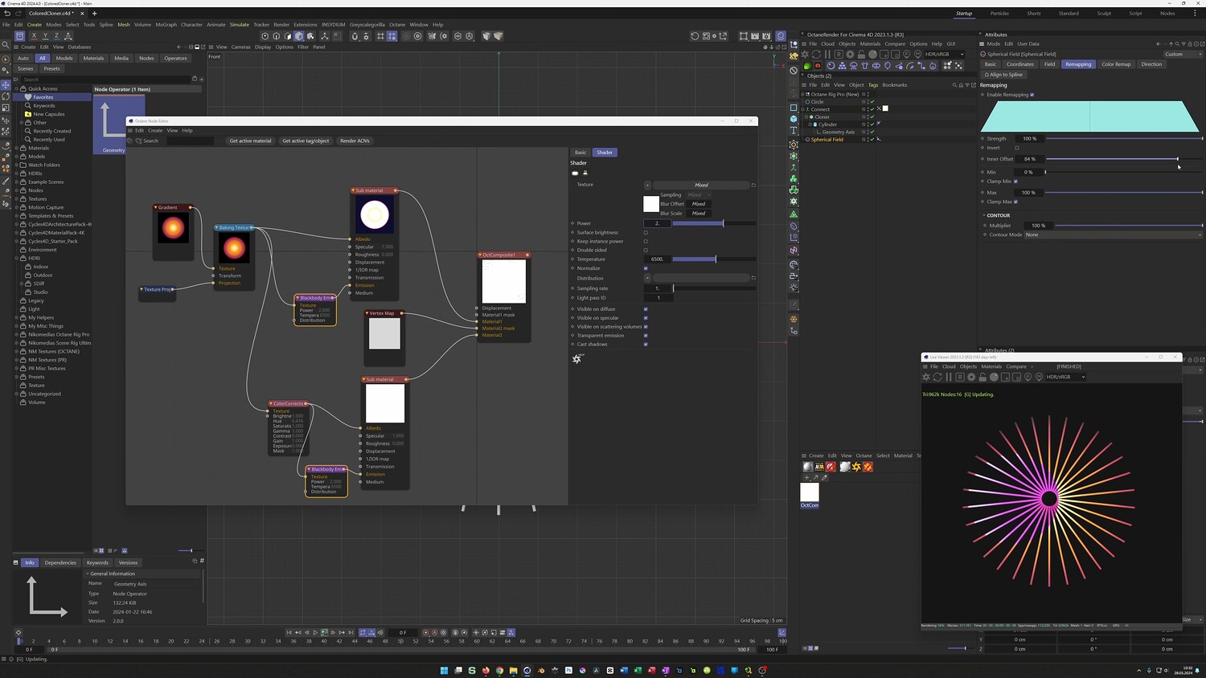
Task: Toggle the Clamp Min checkbox
Action: click(1016, 182)
